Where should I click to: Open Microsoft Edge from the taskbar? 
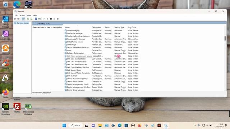[120, 125]
